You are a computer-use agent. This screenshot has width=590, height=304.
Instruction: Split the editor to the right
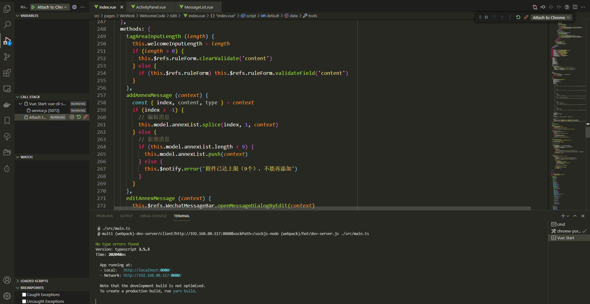coord(575,7)
